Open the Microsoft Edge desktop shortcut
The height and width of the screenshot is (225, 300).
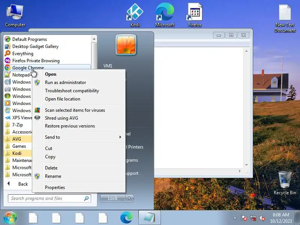point(165,15)
